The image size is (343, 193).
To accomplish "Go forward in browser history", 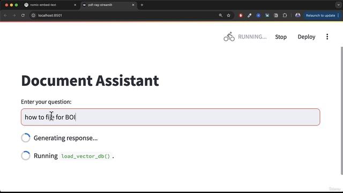I will (14, 16).
